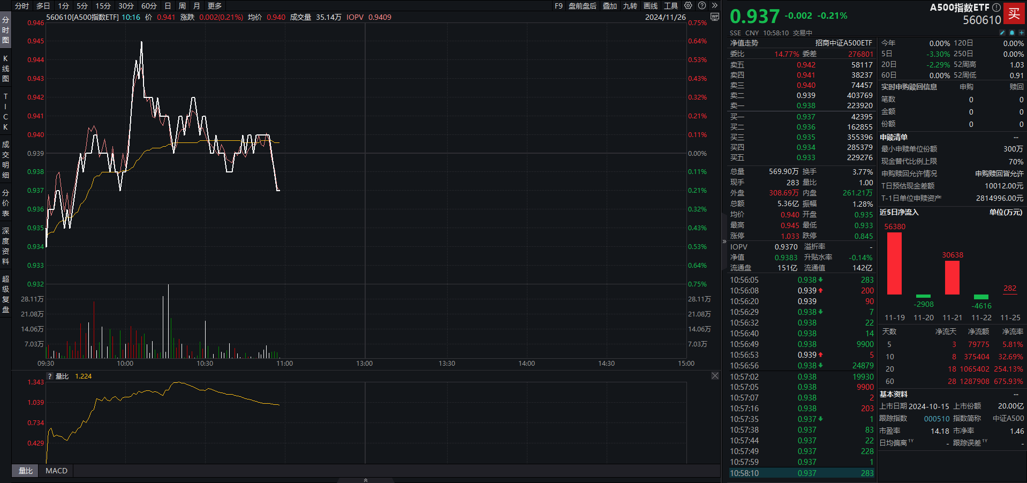Image resolution: width=1027 pixels, height=483 pixels.
Task: Switch to 多日 multi-day tab
Action: pyautogui.click(x=43, y=6)
